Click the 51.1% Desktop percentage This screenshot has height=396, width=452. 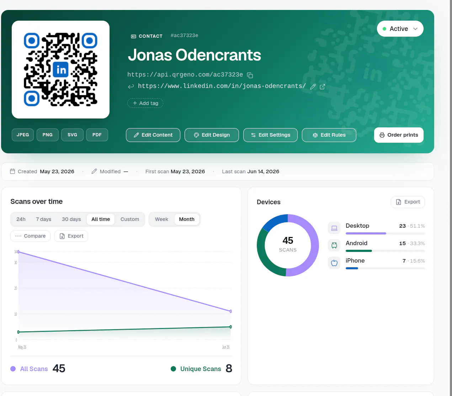(x=418, y=226)
